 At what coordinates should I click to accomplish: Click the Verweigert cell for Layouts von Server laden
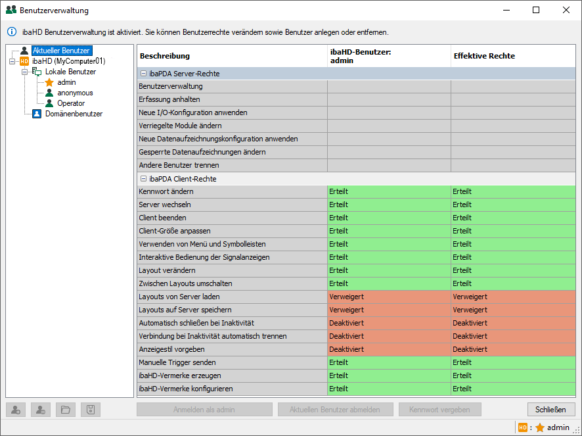(388, 297)
